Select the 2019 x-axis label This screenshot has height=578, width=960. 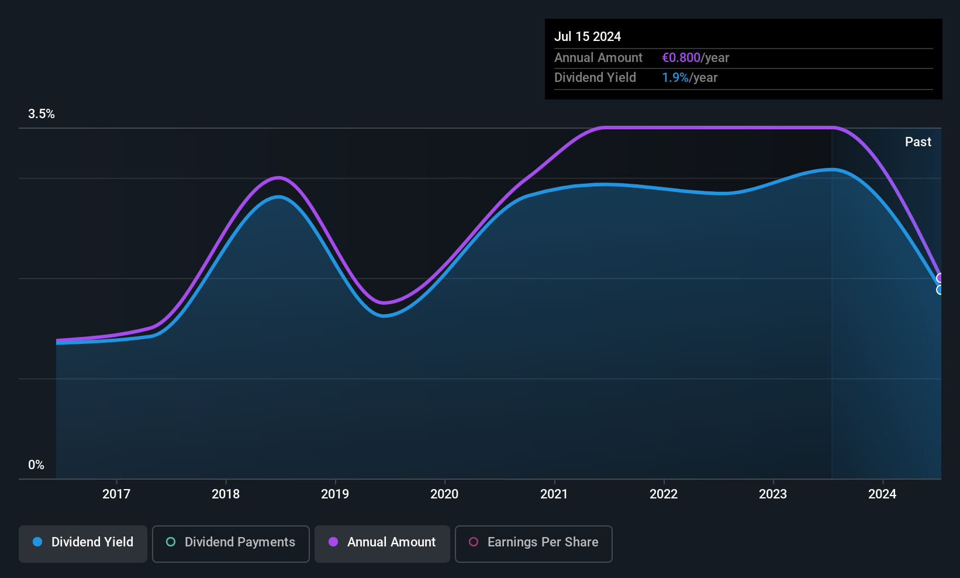[335, 494]
